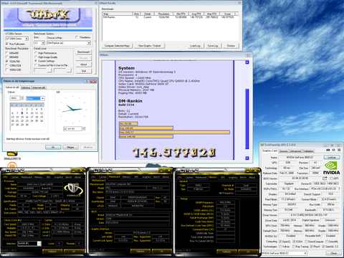Screen dimensions: 344x258
Task: Click the time spinner below the clock
Action: 84,128
